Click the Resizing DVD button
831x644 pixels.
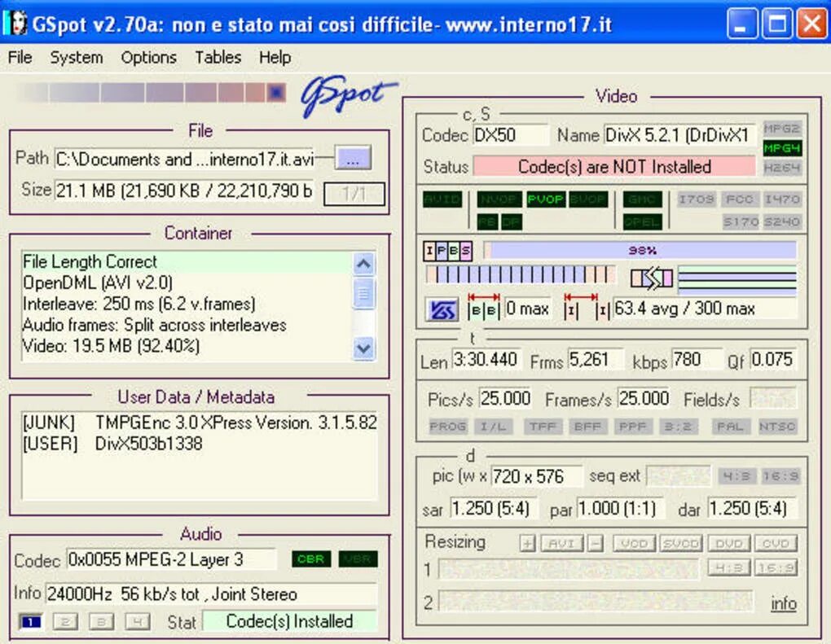pyautogui.click(x=728, y=543)
